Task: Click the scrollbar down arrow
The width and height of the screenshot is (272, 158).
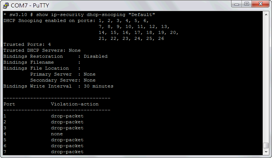Action: pos(266,152)
